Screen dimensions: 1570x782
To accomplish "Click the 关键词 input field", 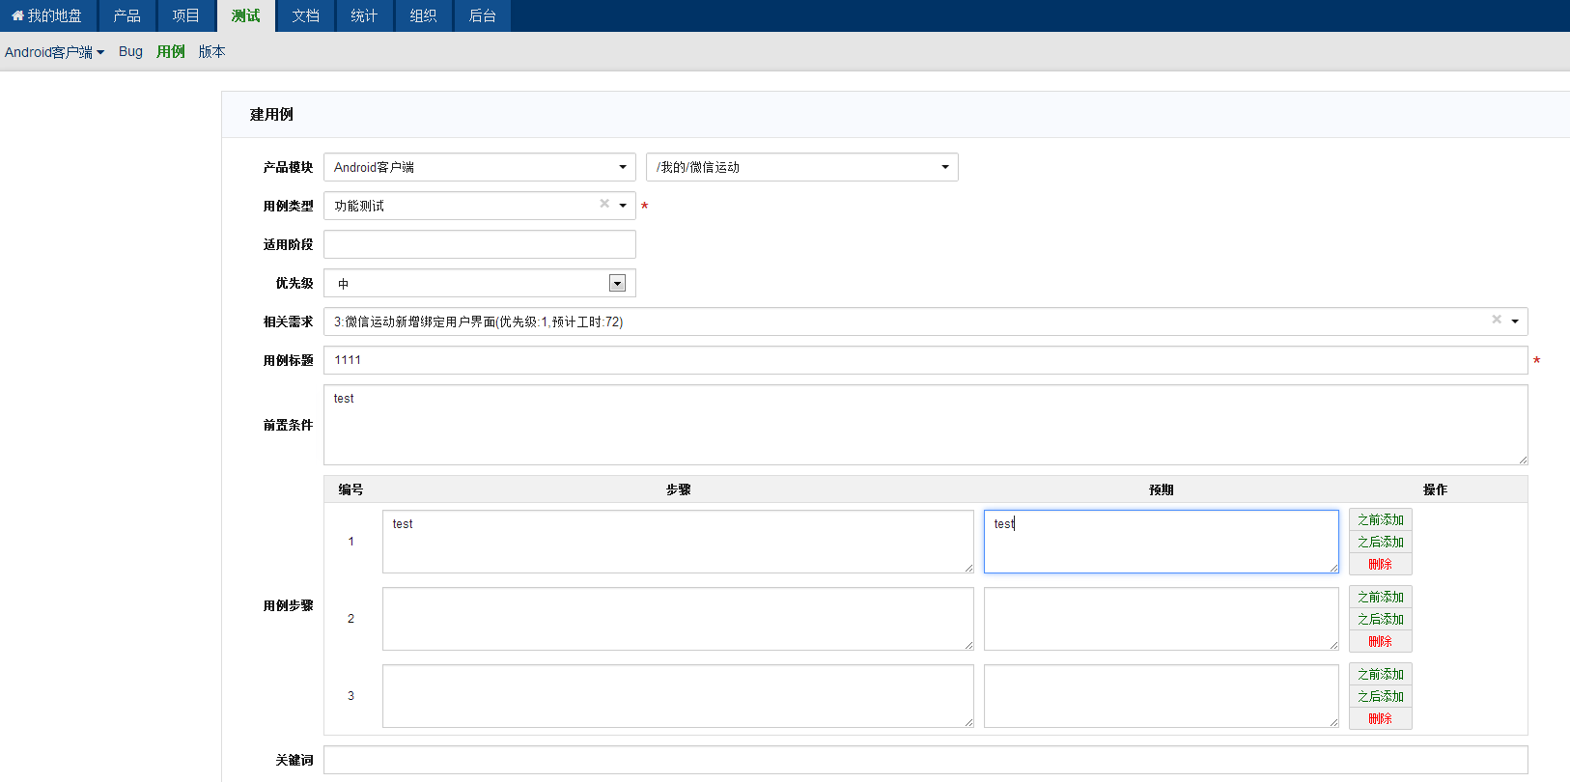I will click(925, 760).
